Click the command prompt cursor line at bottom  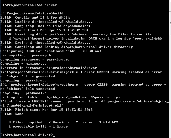pyautogui.click(x=28, y=135)
